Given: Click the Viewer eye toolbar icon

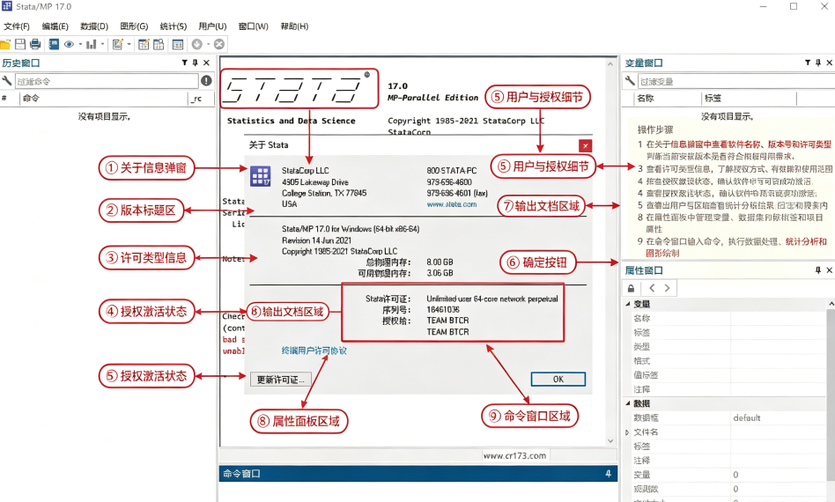Looking at the screenshot, I should click(69, 44).
